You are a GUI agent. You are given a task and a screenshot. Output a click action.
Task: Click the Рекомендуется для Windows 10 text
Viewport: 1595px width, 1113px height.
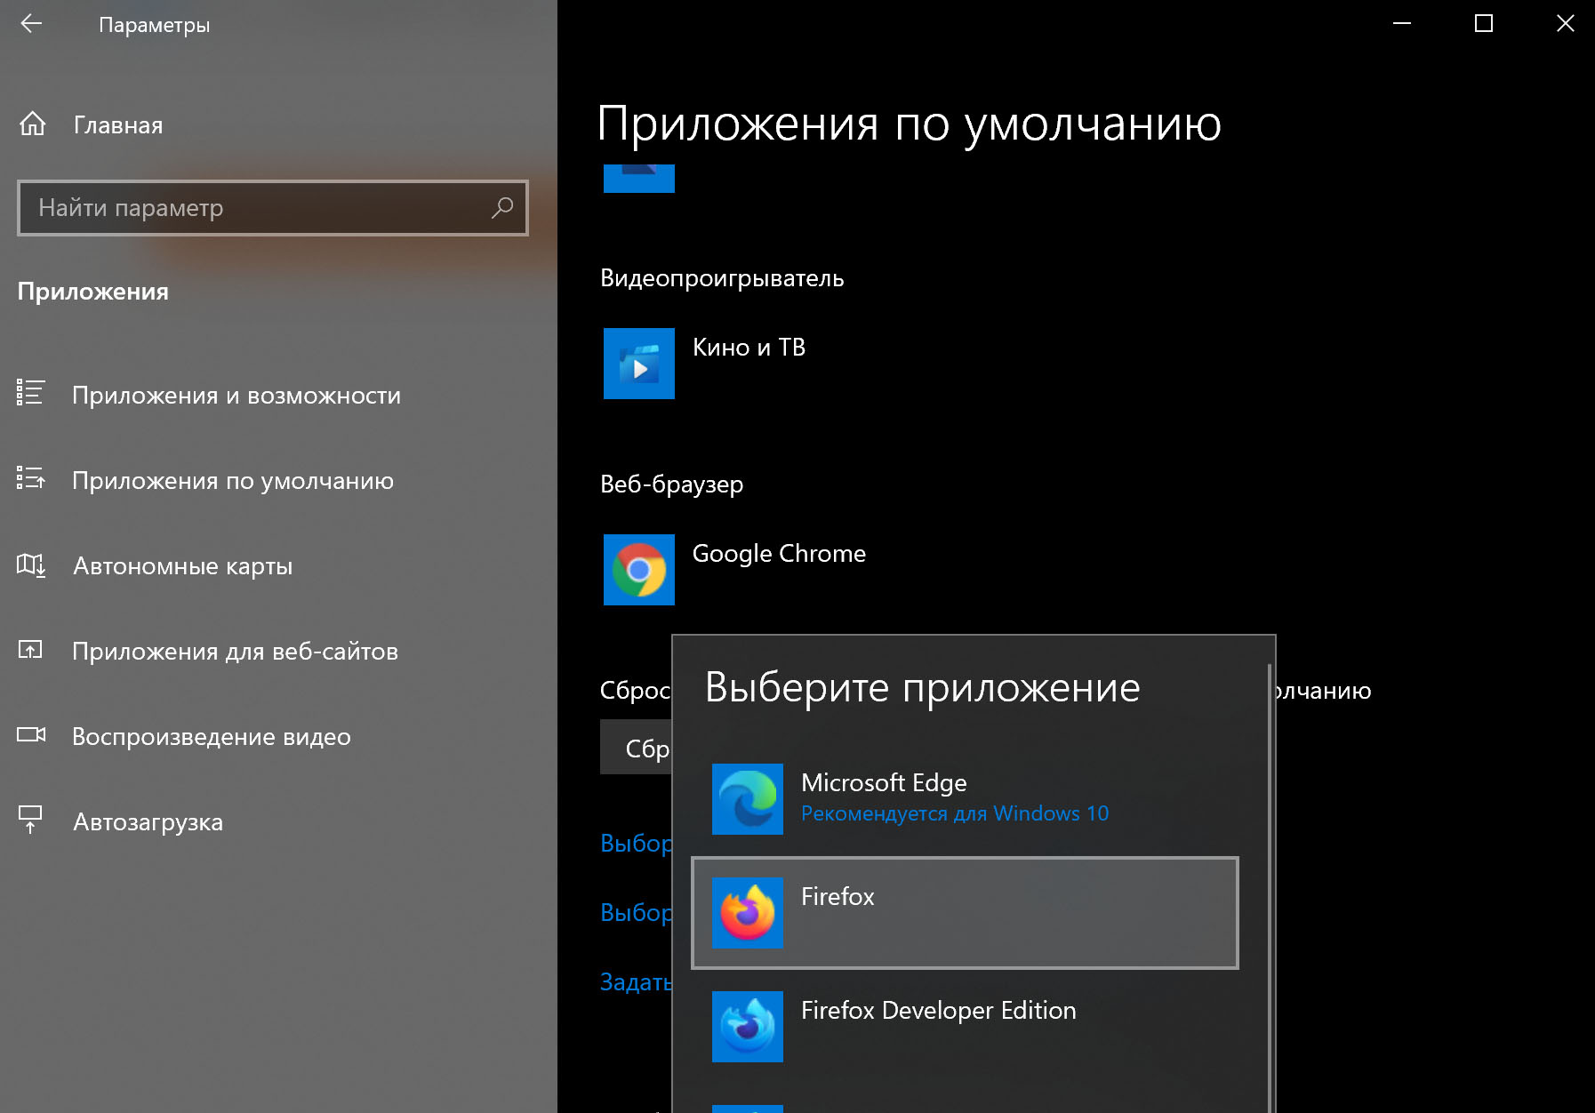(x=955, y=813)
